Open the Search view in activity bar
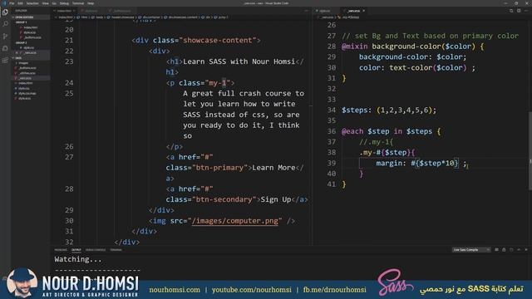The height and width of the screenshot is (299, 532). point(5,24)
